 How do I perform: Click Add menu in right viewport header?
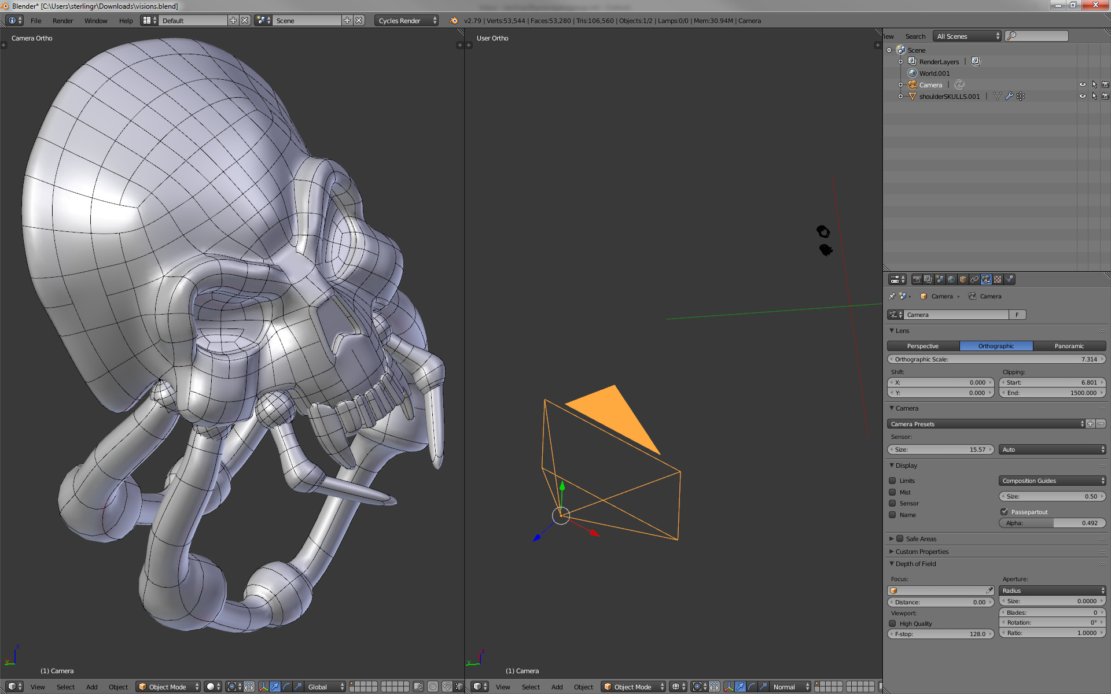(x=557, y=686)
